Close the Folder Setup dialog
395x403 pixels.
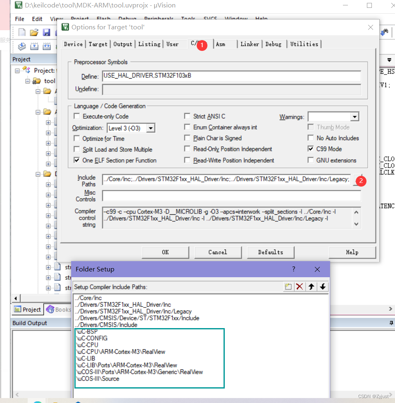317,269
